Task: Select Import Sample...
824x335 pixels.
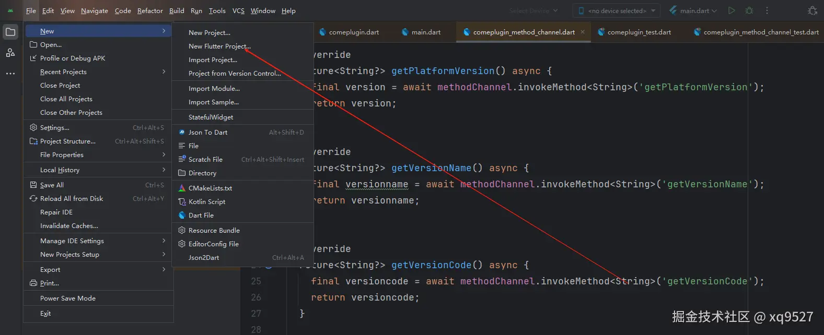Action: click(242, 102)
